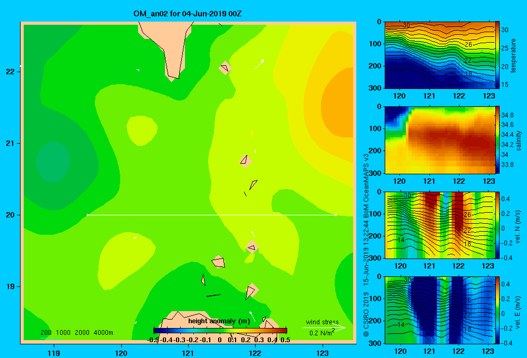The width and height of the screenshot is (527, 358).
Task: Click the dark green low centered near 119E 20.8N
Action: pos(53,162)
